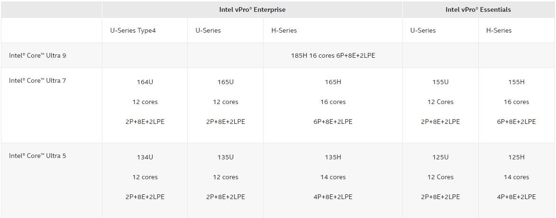Select the Essentials H-Series column heading

click(x=499, y=30)
